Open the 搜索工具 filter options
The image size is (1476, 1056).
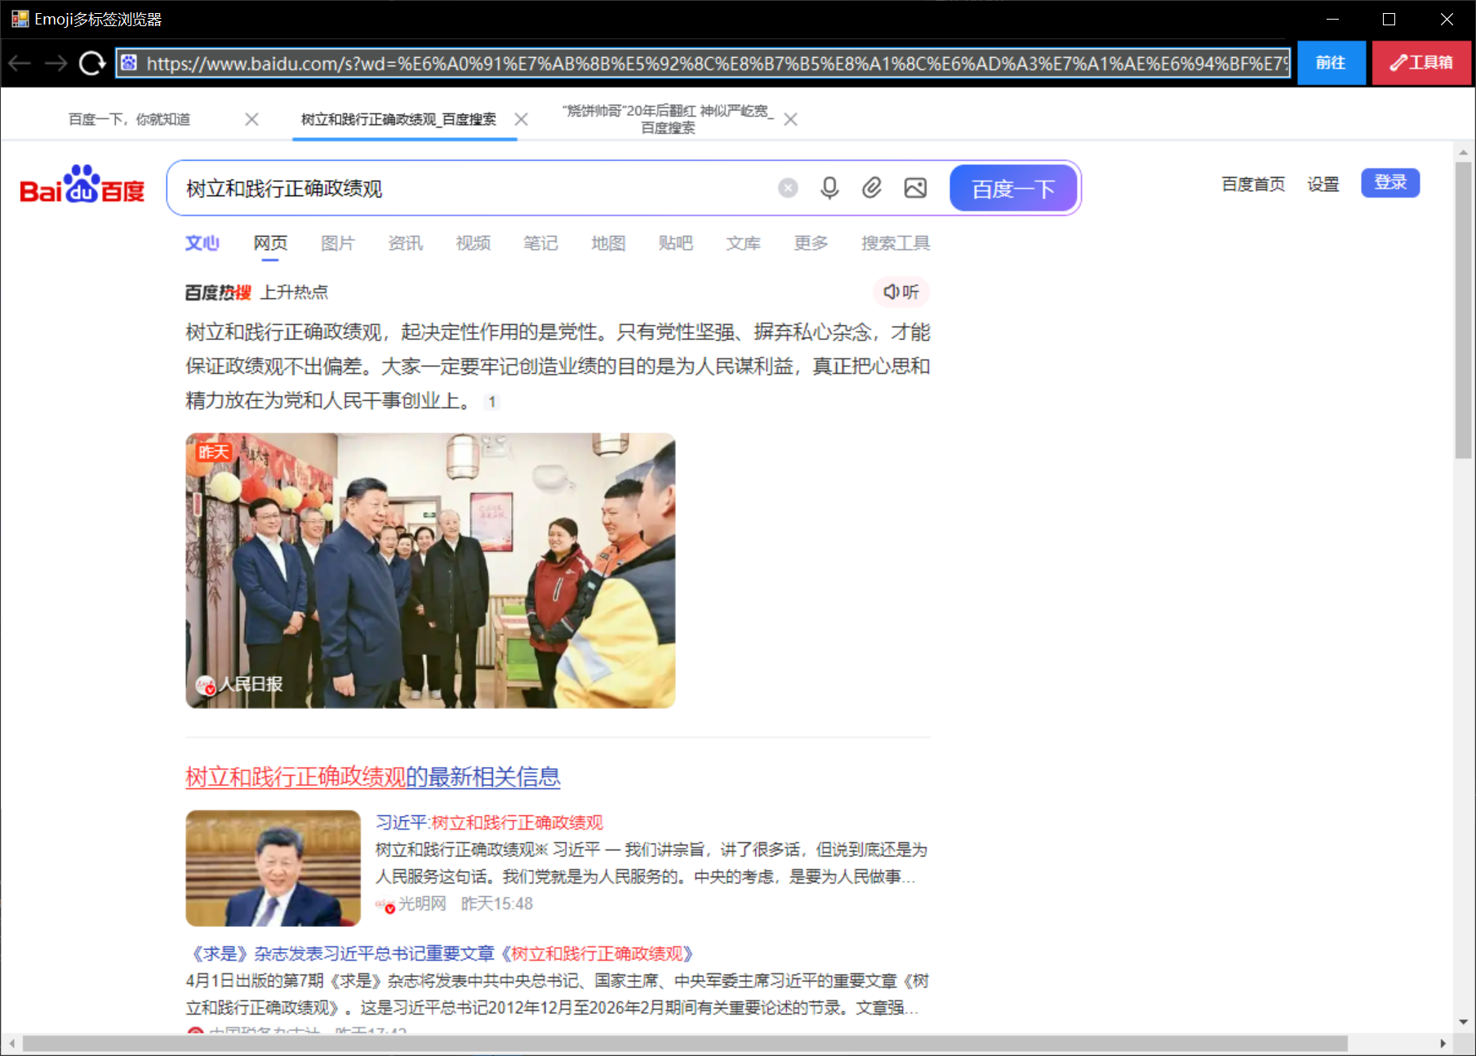pyautogui.click(x=896, y=243)
